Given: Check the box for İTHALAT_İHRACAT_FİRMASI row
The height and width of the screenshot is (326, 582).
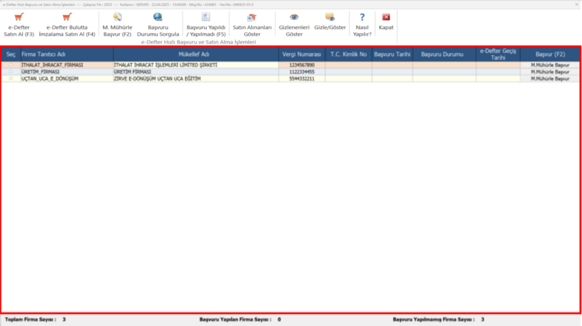Looking at the screenshot, I should pyautogui.click(x=11, y=65).
